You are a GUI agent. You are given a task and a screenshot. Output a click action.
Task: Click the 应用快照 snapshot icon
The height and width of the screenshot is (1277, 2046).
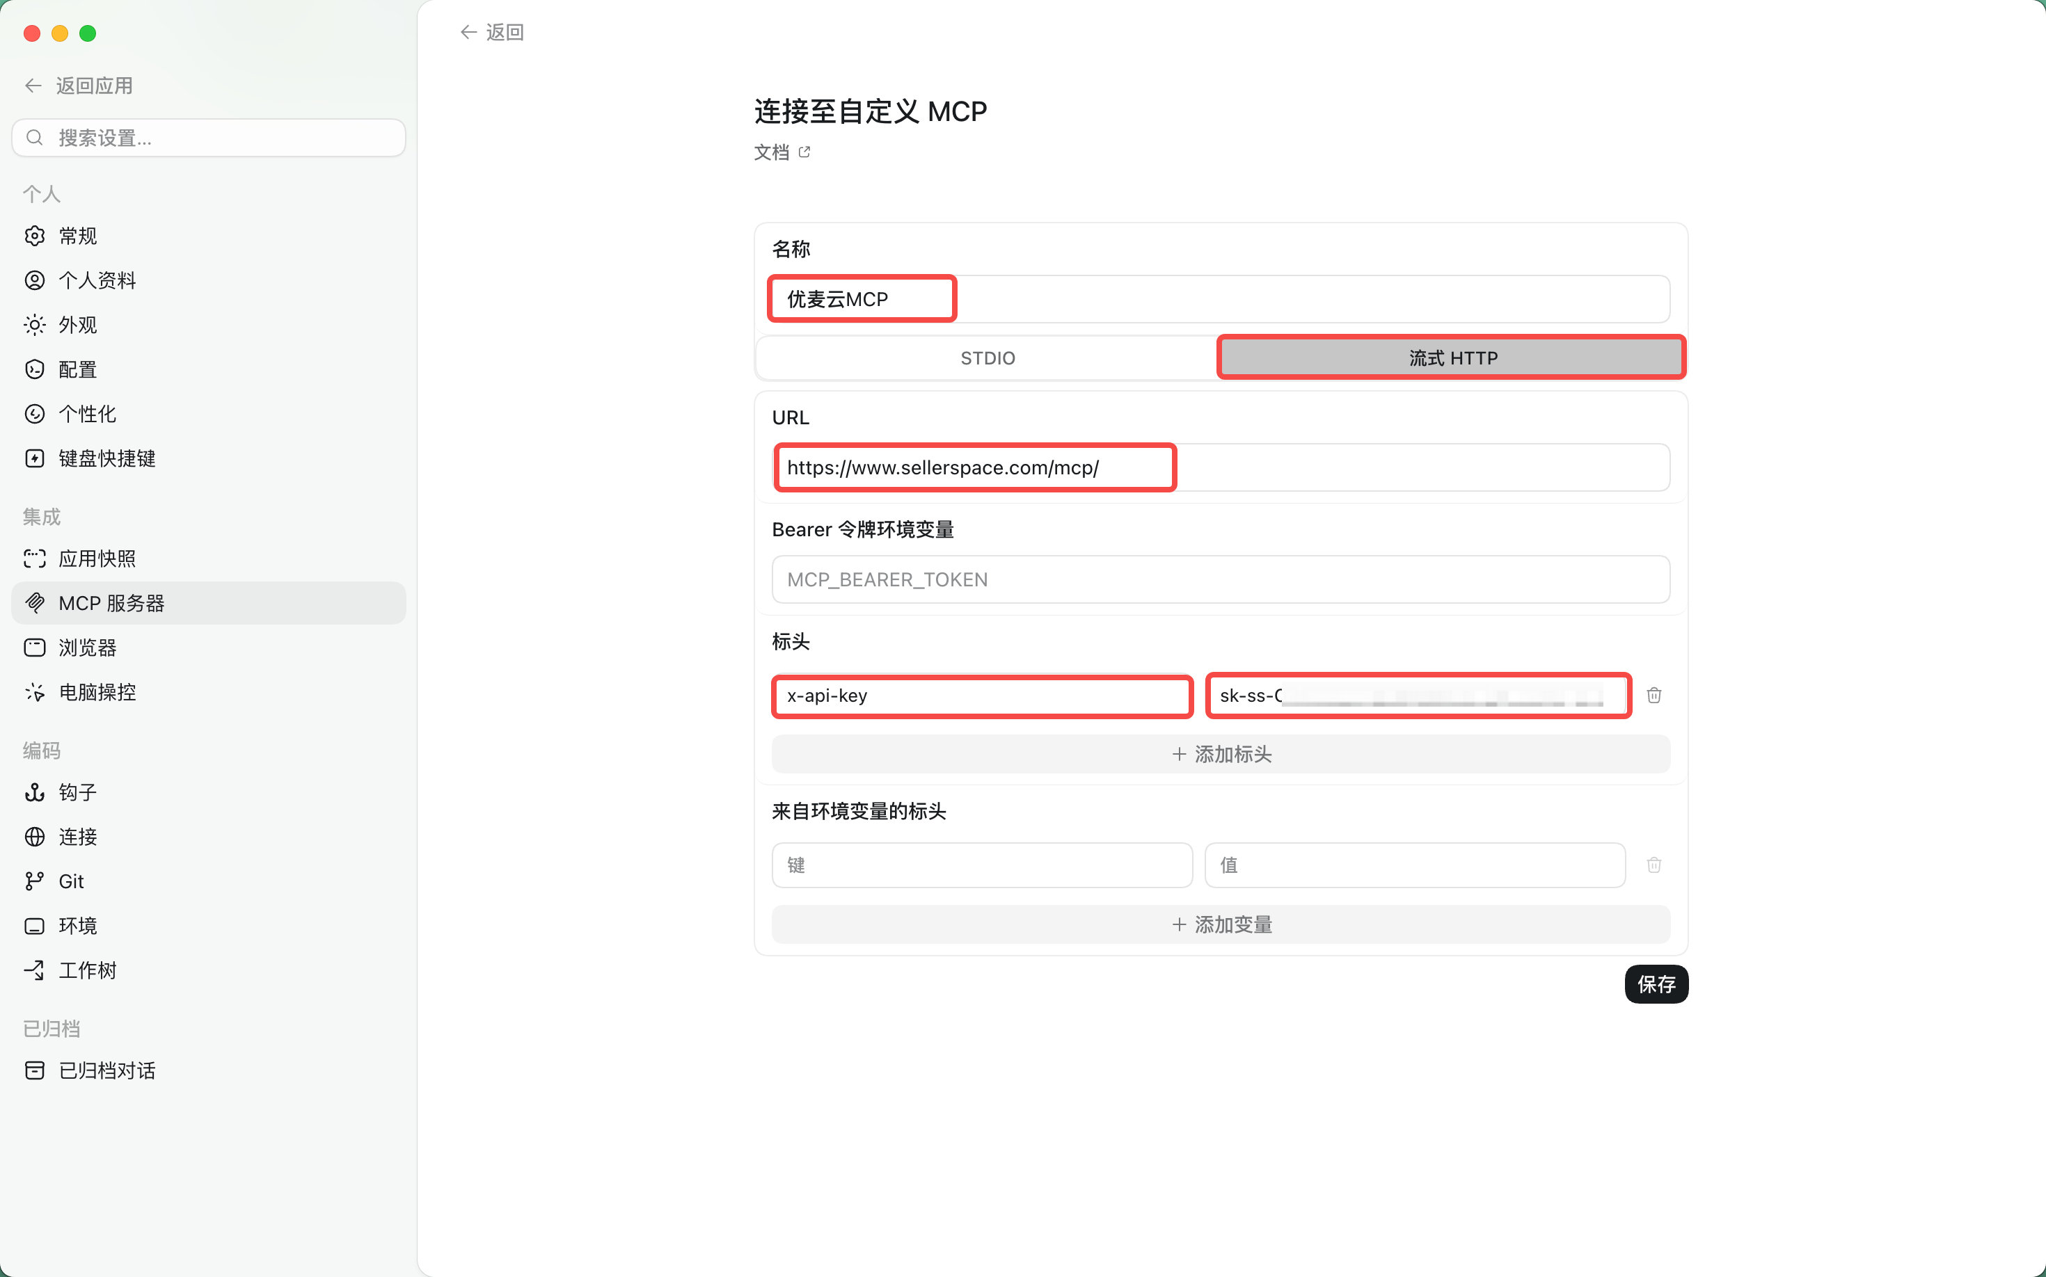coord(35,559)
